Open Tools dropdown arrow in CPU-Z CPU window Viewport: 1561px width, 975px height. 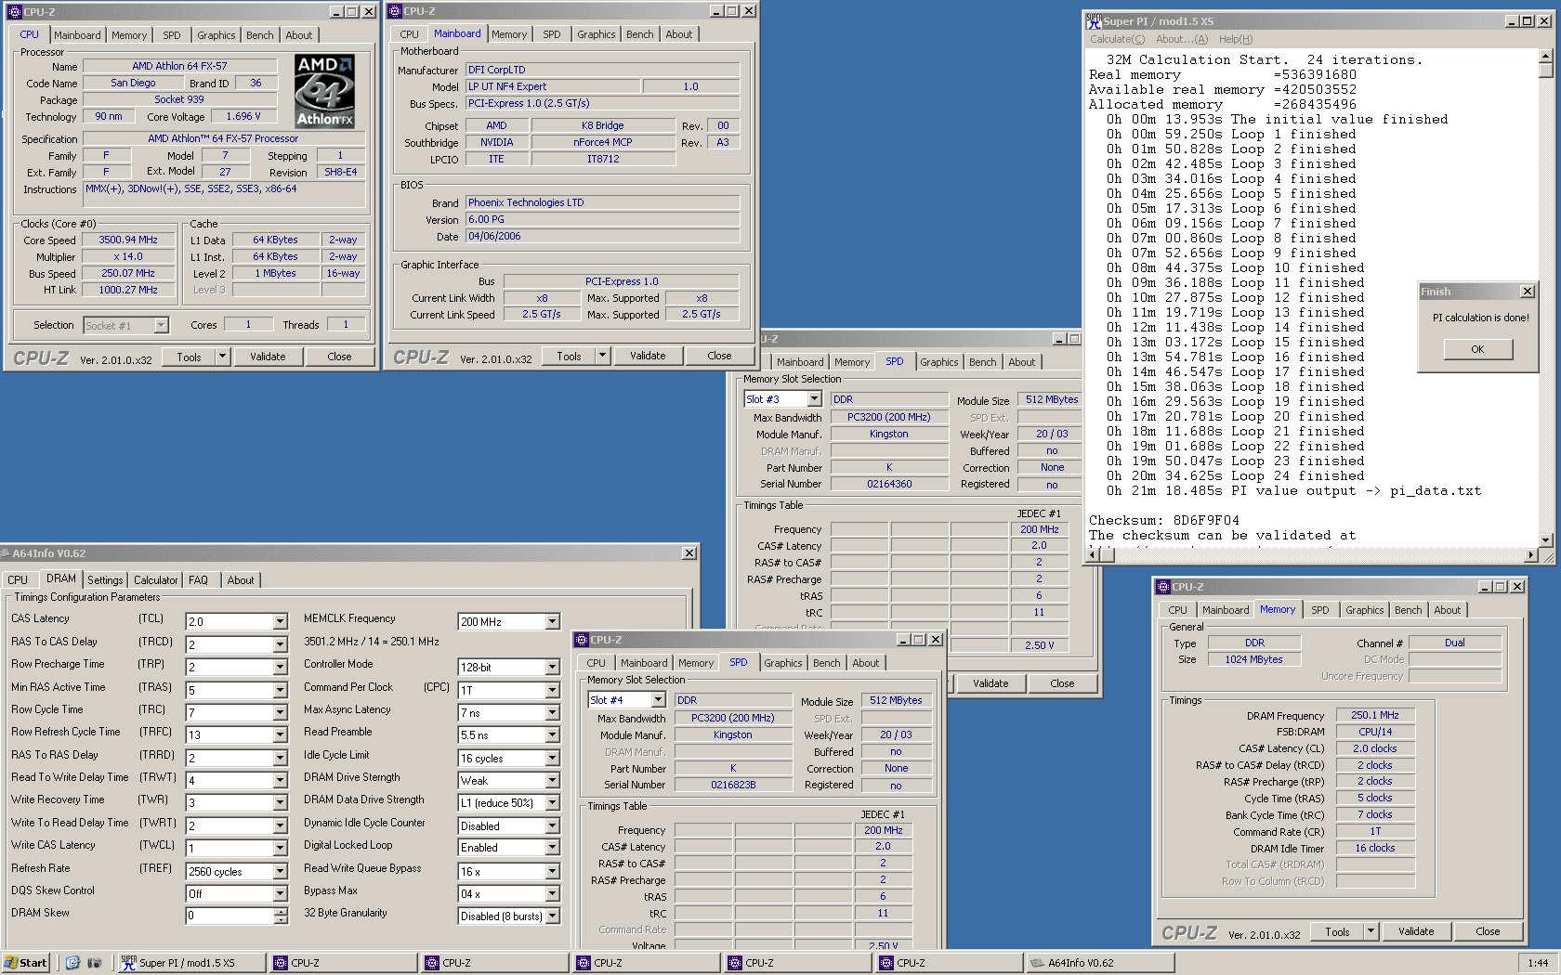click(x=222, y=357)
